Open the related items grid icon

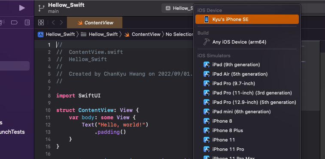41,23
